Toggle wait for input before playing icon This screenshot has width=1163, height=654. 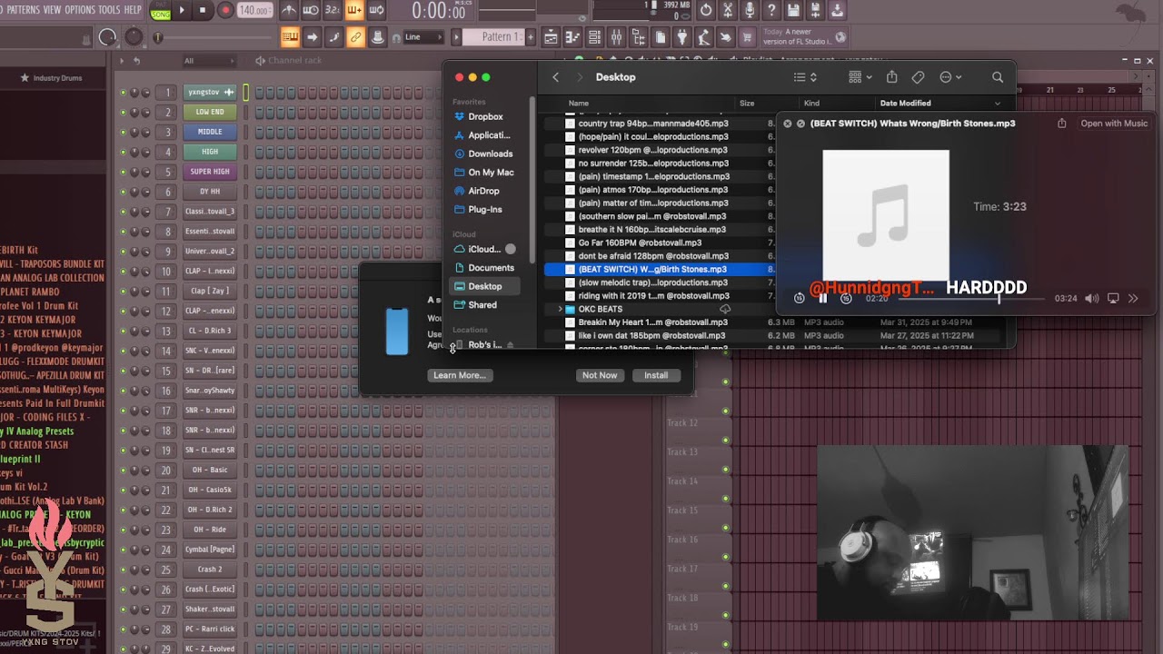(x=311, y=11)
